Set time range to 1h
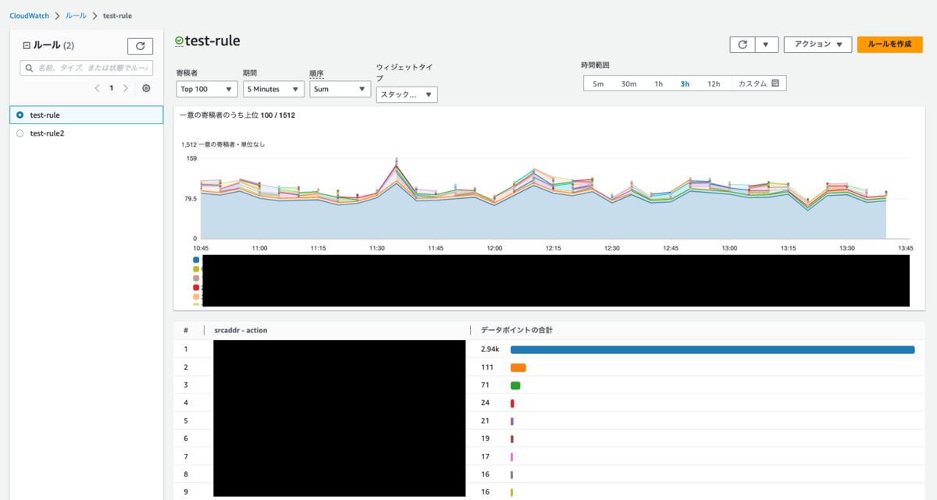This screenshot has height=500, width=937. pos(658,83)
